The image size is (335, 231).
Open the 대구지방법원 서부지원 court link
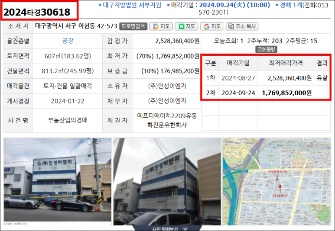point(132,5)
